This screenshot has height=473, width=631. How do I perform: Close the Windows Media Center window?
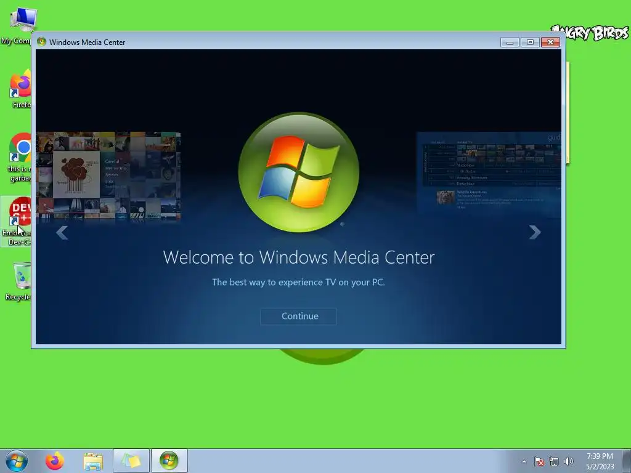point(550,42)
